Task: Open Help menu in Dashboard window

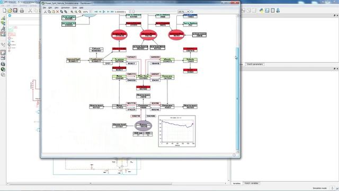Action: (81, 7)
